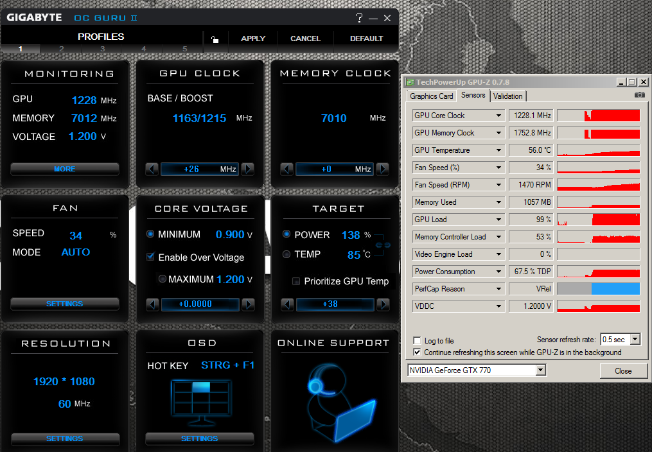The image size is (652, 452).
Task: Click memory clock +0 MHz offset field
Action: 334,169
